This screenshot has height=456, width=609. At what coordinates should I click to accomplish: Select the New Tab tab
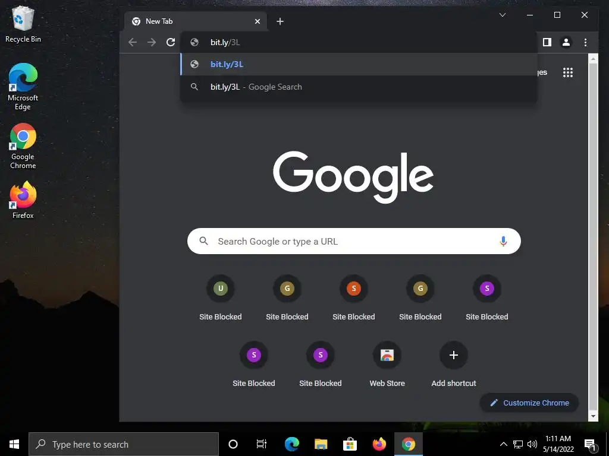pos(196,21)
